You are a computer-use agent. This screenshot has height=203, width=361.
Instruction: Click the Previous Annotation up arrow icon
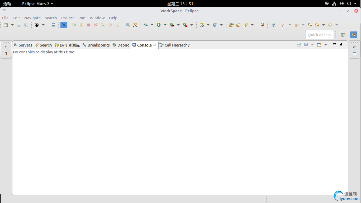(x=296, y=25)
